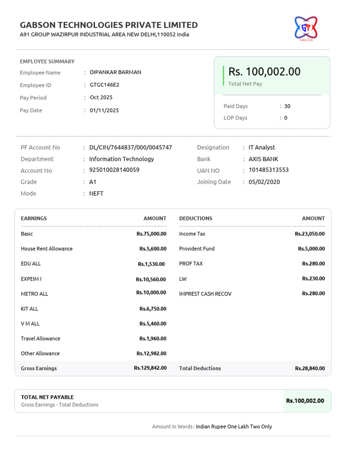Select the Amount In Words text
Screen dimensions: 346x461
coord(212,426)
